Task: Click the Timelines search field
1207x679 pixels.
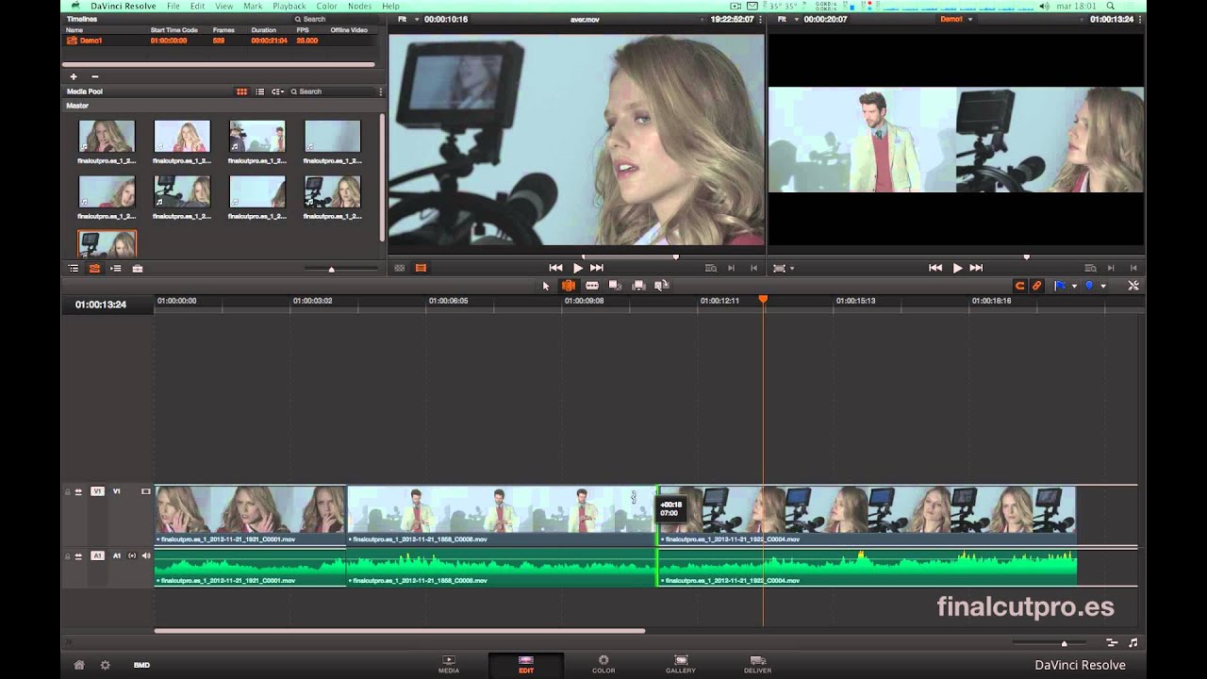Action: tap(334, 19)
